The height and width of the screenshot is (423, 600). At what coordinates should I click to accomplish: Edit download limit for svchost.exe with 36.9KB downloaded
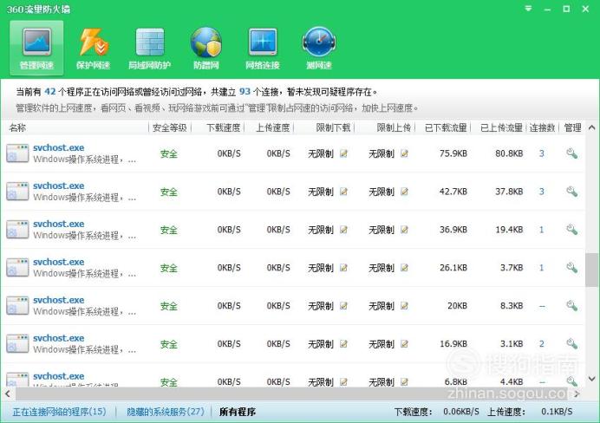[x=343, y=230]
